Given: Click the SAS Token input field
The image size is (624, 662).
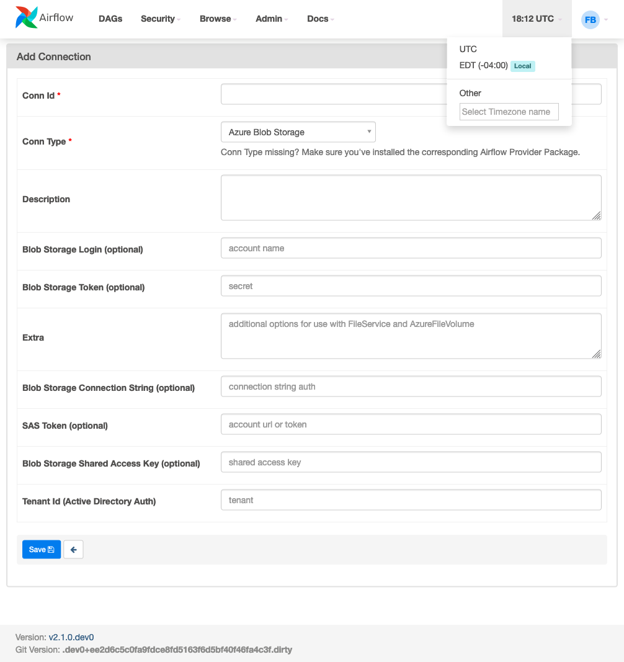Looking at the screenshot, I should (411, 424).
